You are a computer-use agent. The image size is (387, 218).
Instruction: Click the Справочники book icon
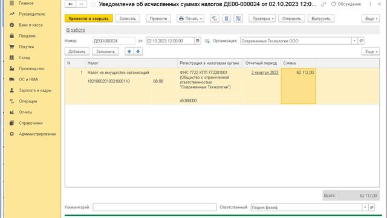(11, 123)
